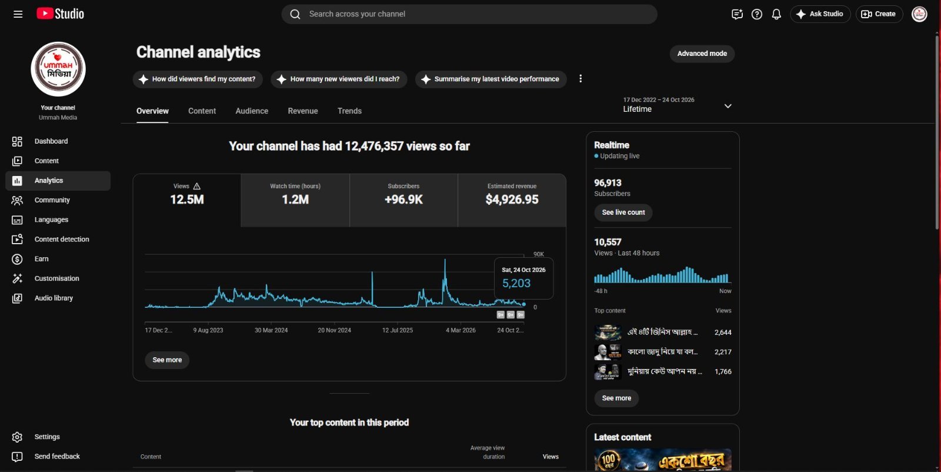Viewport: 941px width, 472px height.
Task: Select the Subscribers metric card
Action: pyautogui.click(x=403, y=200)
